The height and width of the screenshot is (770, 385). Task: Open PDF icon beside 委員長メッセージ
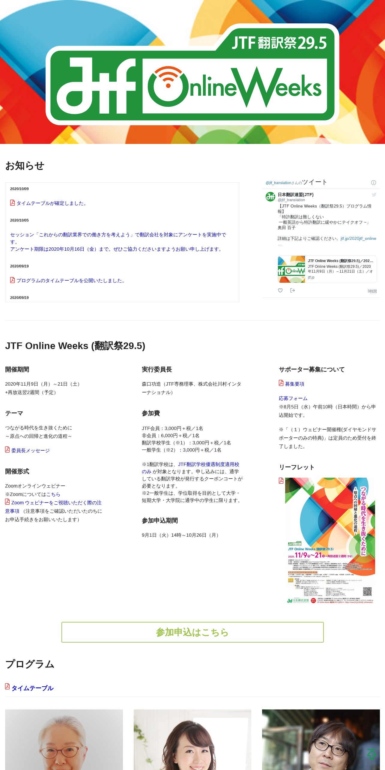point(7,449)
